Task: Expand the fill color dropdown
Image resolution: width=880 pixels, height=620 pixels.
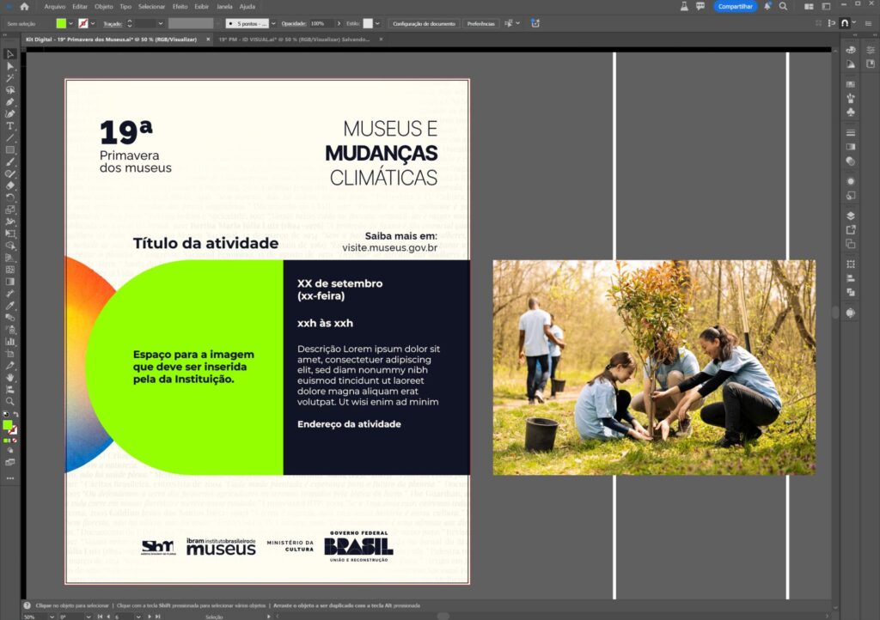Action: [x=70, y=23]
